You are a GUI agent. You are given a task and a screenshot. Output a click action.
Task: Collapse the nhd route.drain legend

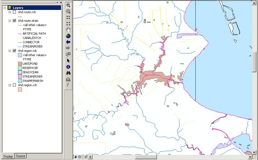10,21
